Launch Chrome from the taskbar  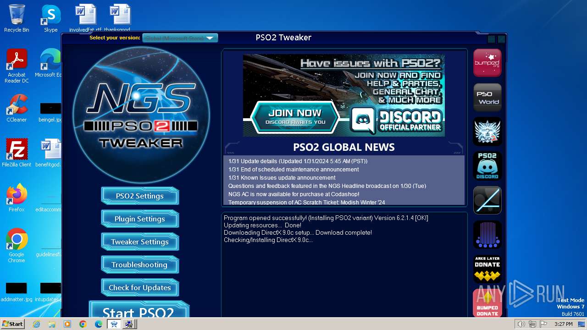pyautogui.click(x=83, y=324)
